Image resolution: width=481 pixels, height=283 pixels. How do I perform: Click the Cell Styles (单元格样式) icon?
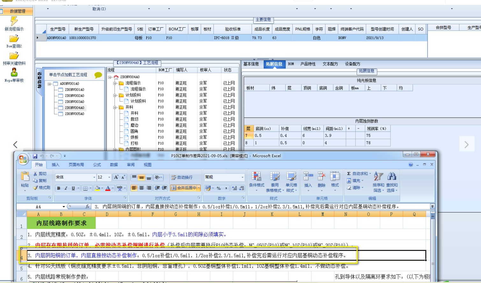(291, 176)
